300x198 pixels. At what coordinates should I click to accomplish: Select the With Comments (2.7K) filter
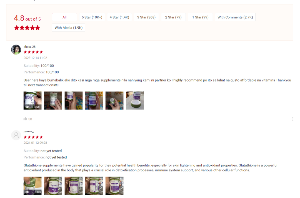pyautogui.click(x=235, y=17)
